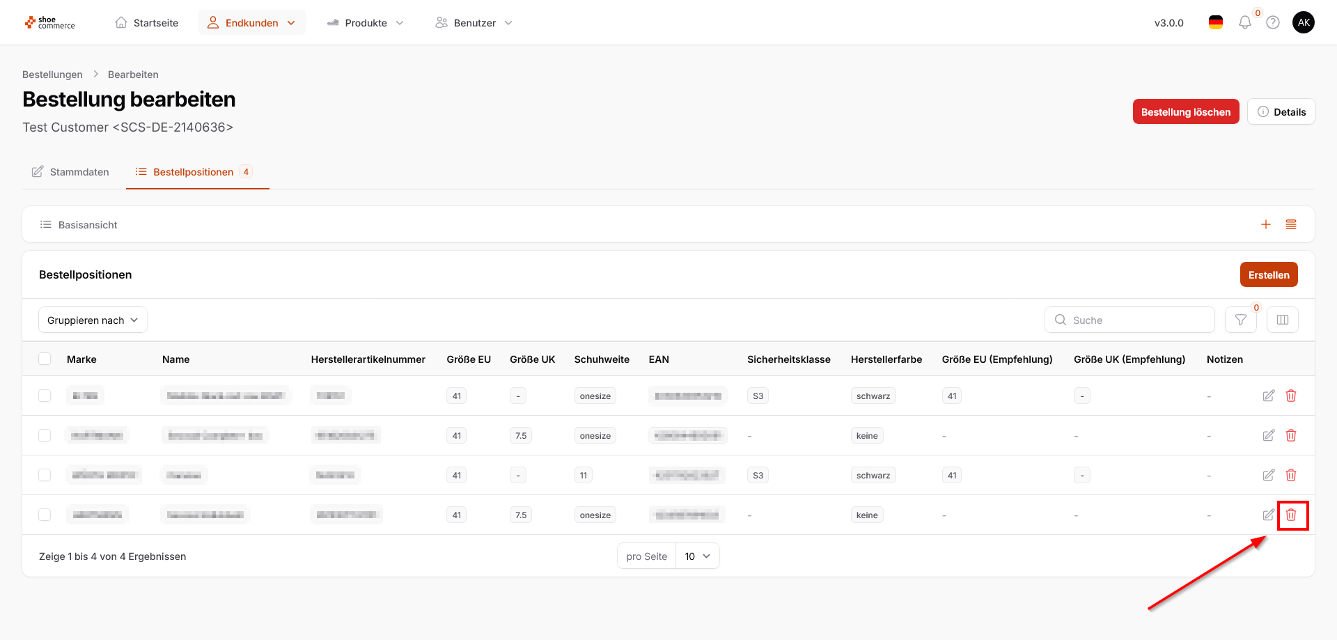This screenshot has width=1337, height=640.
Task: Open the table filter funnel
Action: [1240, 320]
